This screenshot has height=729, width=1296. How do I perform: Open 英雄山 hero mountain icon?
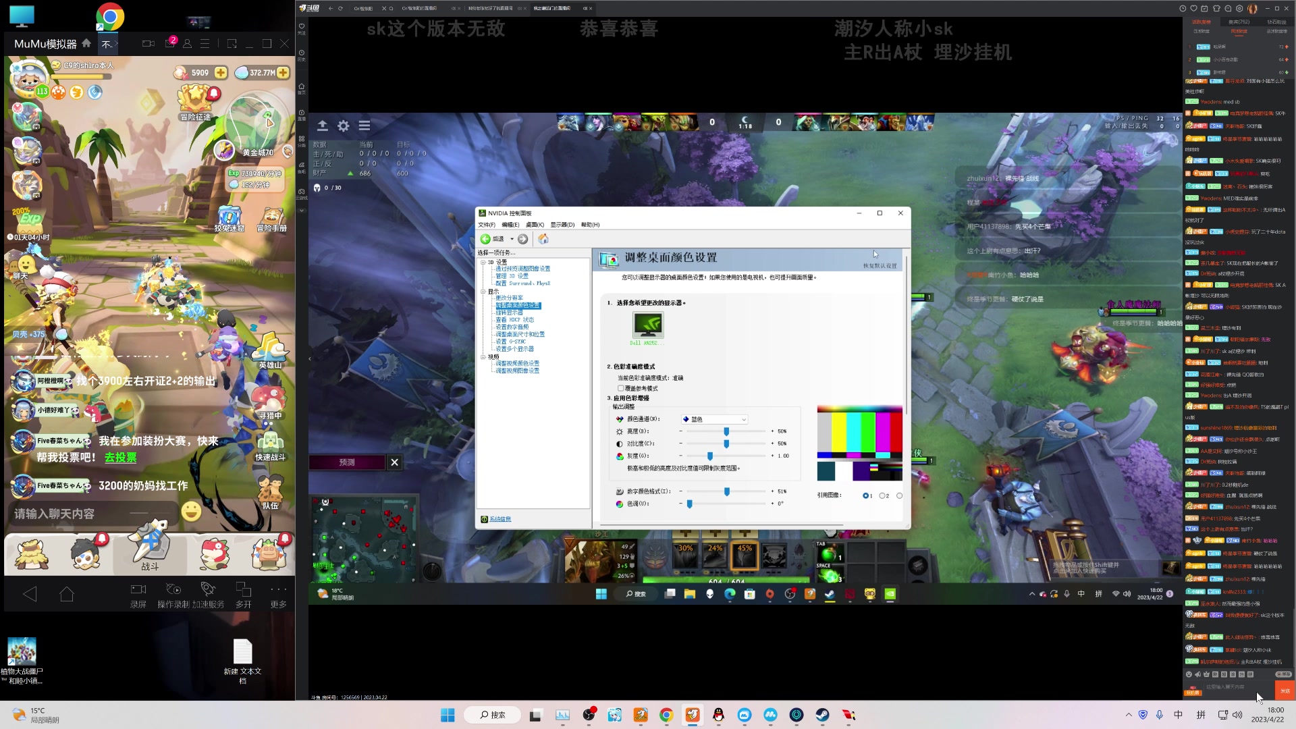(270, 351)
